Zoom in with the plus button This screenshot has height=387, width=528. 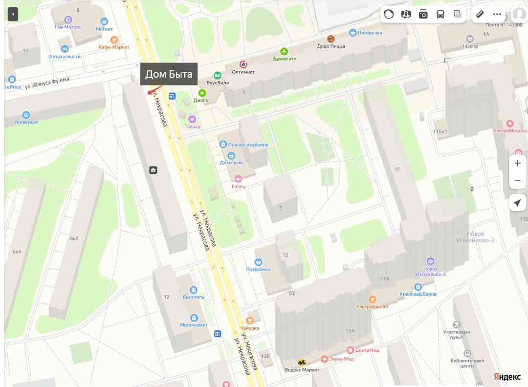(518, 163)
